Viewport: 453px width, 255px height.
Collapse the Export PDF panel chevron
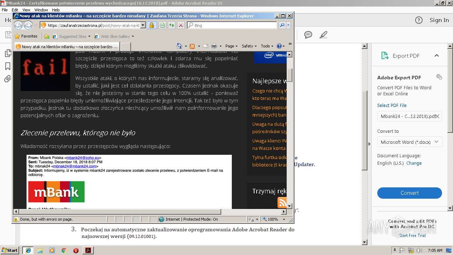point(437,56)
